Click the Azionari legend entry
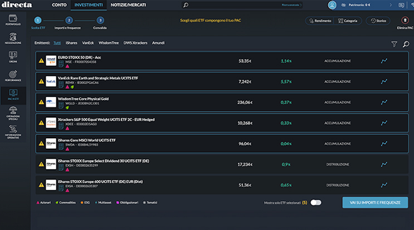Image resolution: width=414 pixels, height=230 pixels. click(x=43, y=203)
